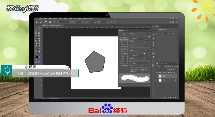Enable the 传递 checkbox

(120, 52)
